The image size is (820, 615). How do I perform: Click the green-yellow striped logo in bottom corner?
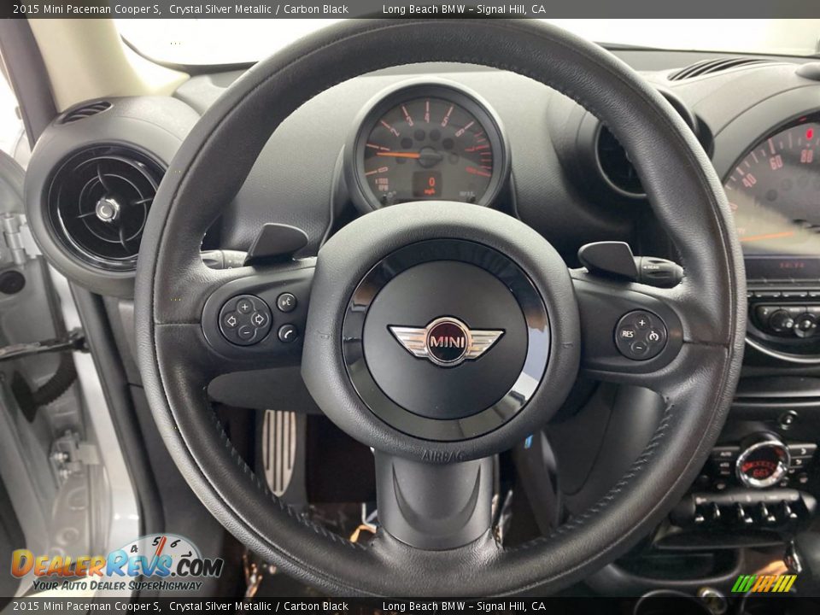tap(764, 583)
